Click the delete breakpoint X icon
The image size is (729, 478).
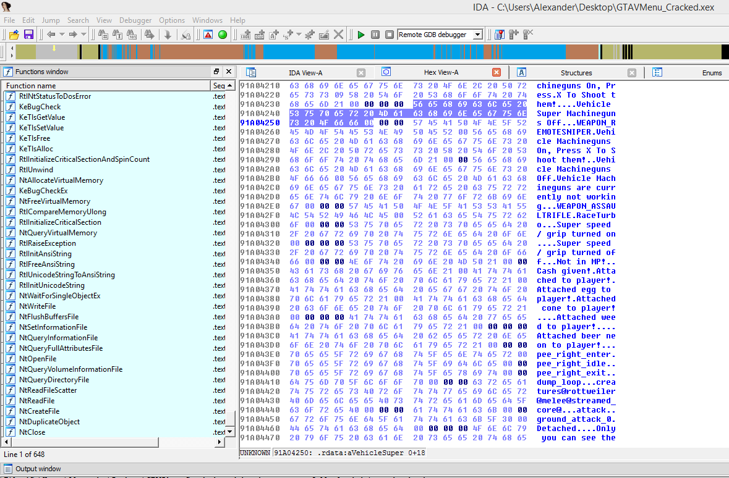(528, 35)
